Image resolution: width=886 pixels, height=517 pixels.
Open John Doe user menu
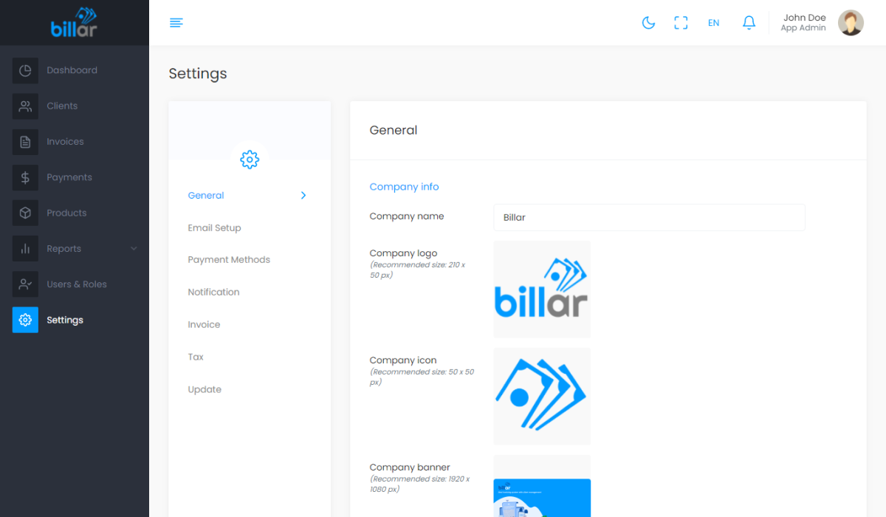pos(822,23)
